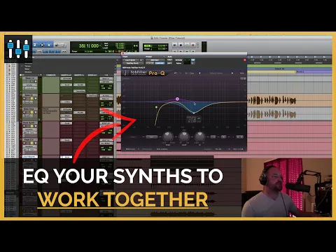The image size is (336, 252).
Task: Click Native button in plug-in header
Action: pyautogui.click(x=178, y=63)
